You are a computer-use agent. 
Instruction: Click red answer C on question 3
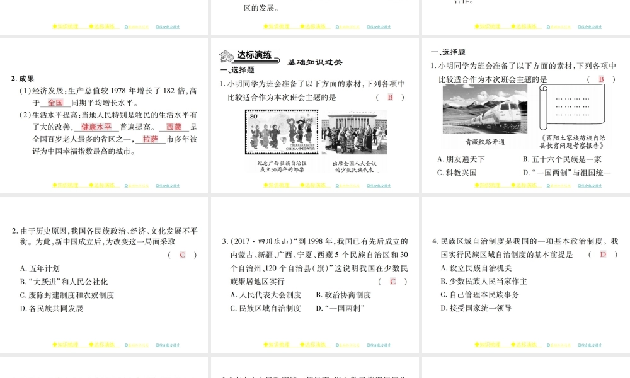click(393, 282)
